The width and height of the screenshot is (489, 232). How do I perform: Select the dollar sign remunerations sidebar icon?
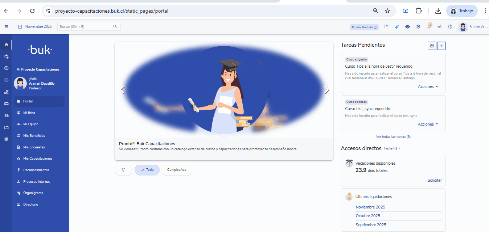pyautogui.click(x=6, y=68)
